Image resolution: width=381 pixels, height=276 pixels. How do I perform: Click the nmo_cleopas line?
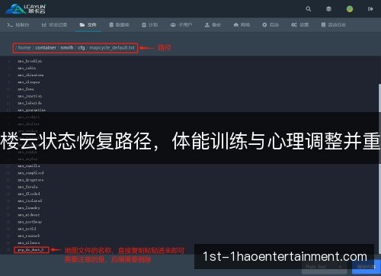coord(28,82)
